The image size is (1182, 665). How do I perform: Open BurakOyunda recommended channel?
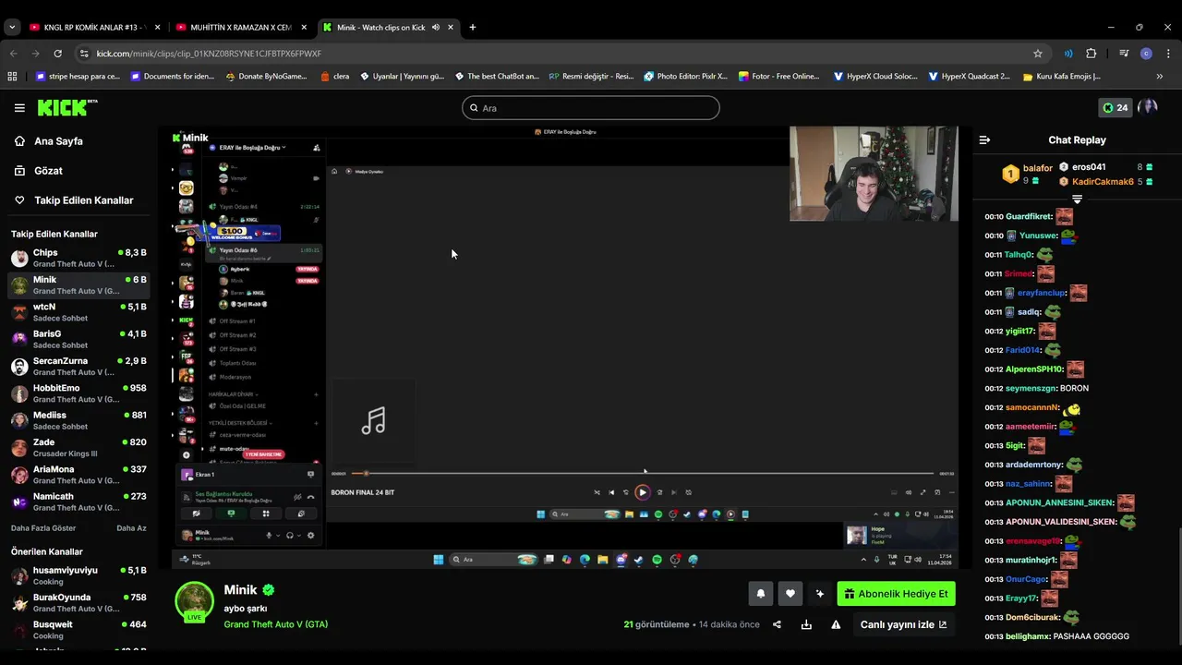[x=78, y=603]
